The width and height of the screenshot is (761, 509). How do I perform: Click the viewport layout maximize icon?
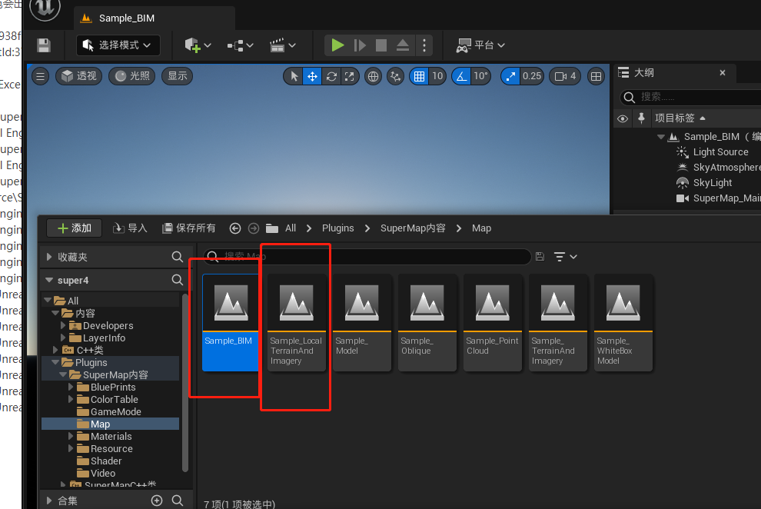pos(596,76)
